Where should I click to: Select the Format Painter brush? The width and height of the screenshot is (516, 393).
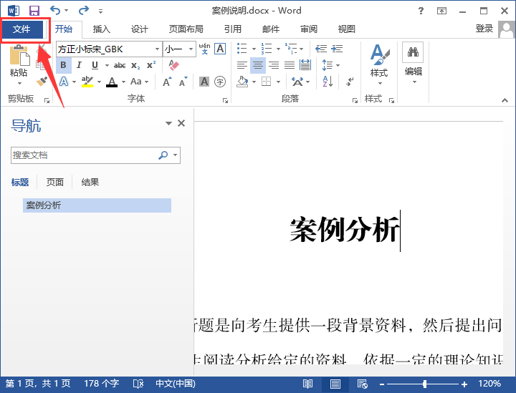coord(42,81)
